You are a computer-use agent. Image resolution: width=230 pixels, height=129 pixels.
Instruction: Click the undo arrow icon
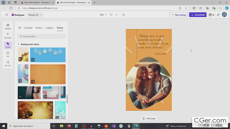[x=111, y=15]
